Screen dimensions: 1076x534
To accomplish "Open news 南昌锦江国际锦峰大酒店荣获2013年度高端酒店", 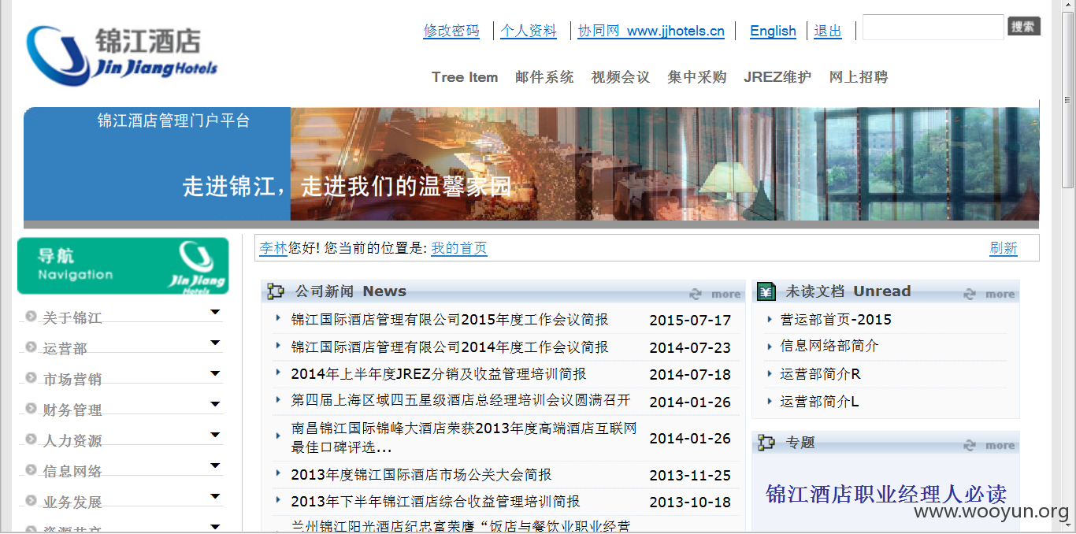I will pyautogui.click(x=464, y=438).
